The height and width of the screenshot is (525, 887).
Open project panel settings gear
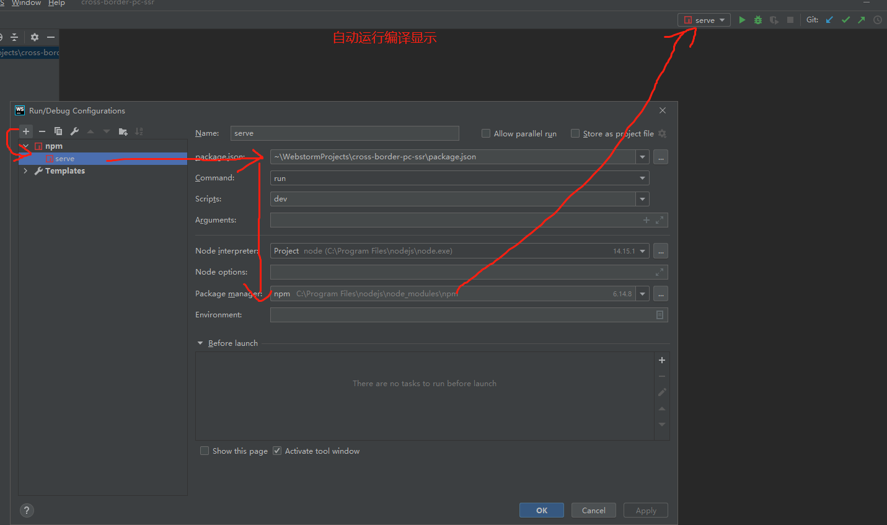coord(35,37)
